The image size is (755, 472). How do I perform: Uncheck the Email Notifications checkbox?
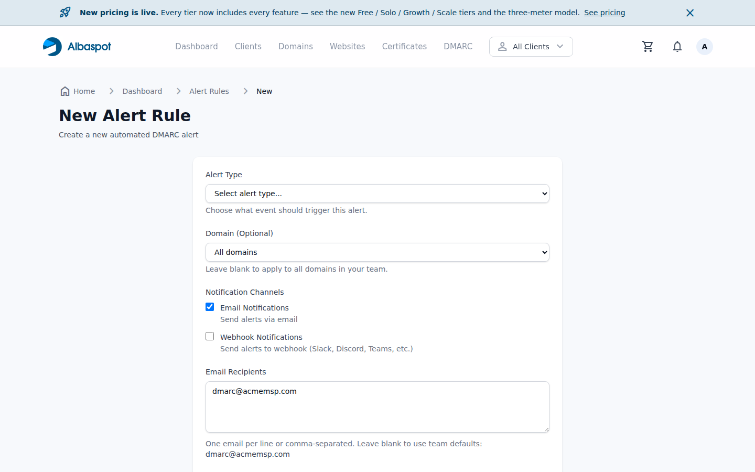coord(210,307)
